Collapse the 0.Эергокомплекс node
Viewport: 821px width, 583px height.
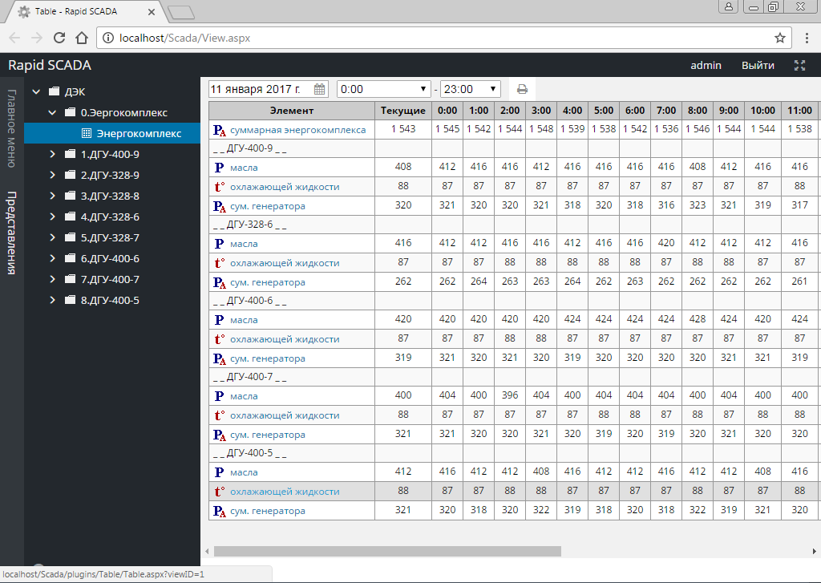click(52, 112)
